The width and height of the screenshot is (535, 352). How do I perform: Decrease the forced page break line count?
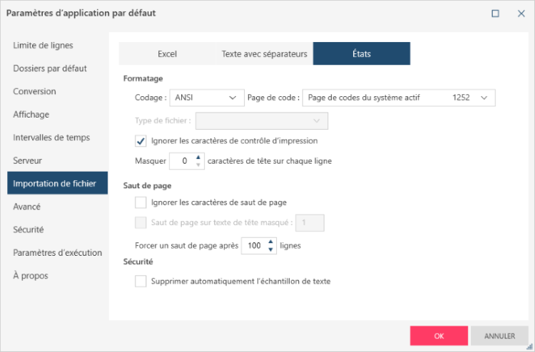[270, 249]
